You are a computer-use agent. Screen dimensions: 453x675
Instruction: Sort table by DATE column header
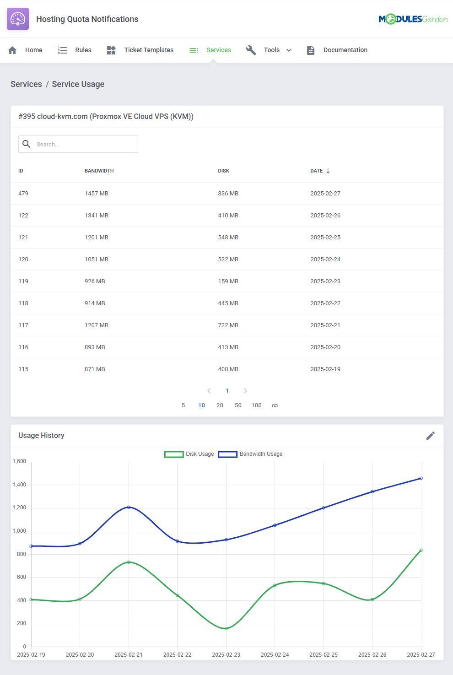pyautogui.click(x=317, y=171)
